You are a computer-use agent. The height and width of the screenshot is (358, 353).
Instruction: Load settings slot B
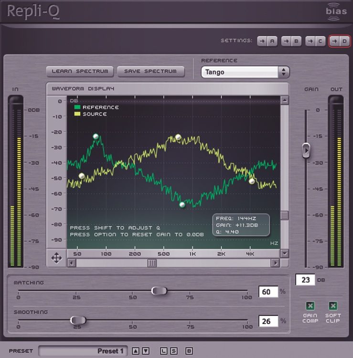[291, 42]
